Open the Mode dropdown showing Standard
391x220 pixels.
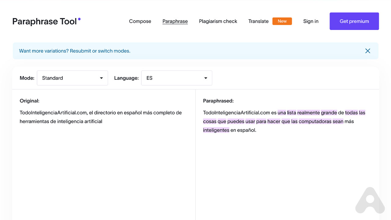coord(72,78)
